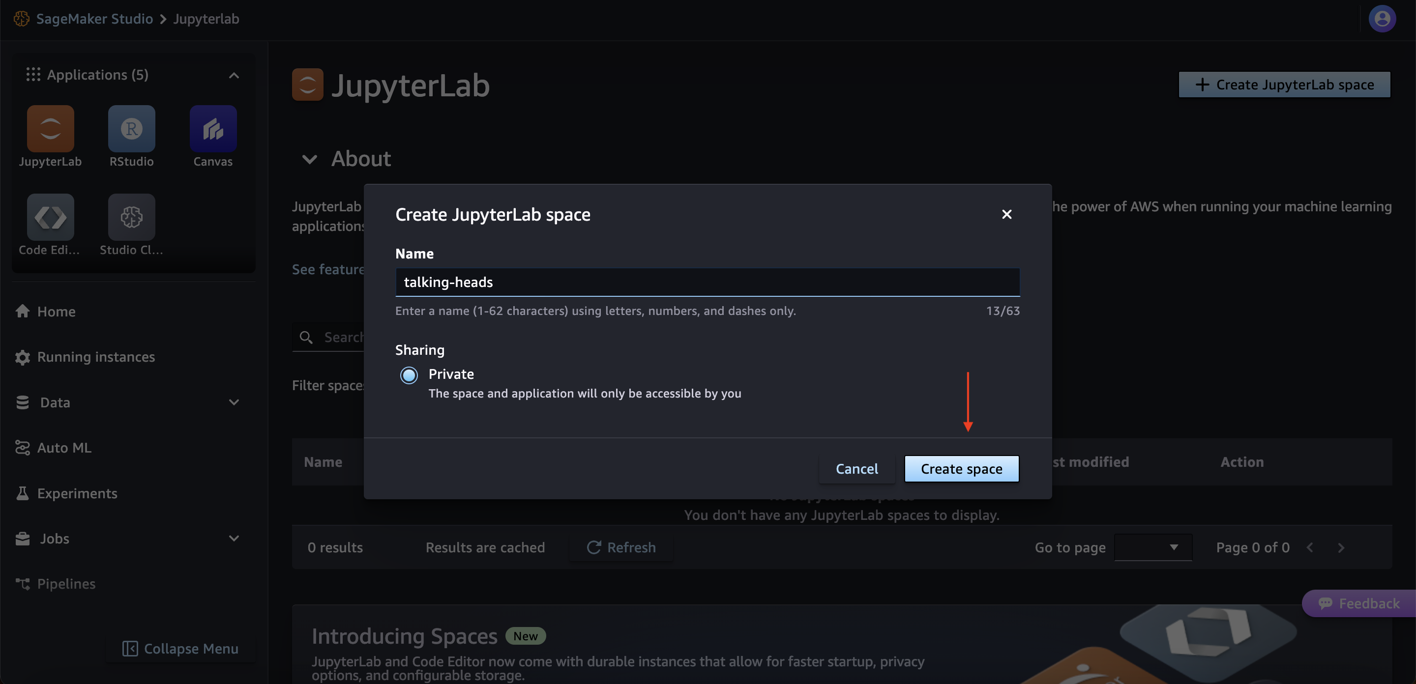Click the Feedback chat bubble button
The height and width of the screenshot is (684, 1416).
(1358, 603)
